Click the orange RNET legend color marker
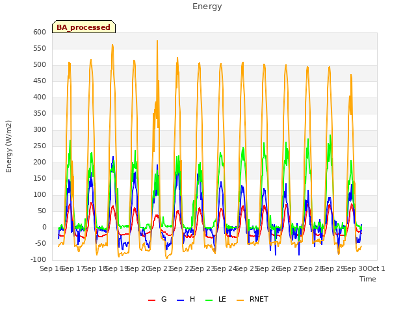Viewport: 416px width, 312px height. point(240,300)
